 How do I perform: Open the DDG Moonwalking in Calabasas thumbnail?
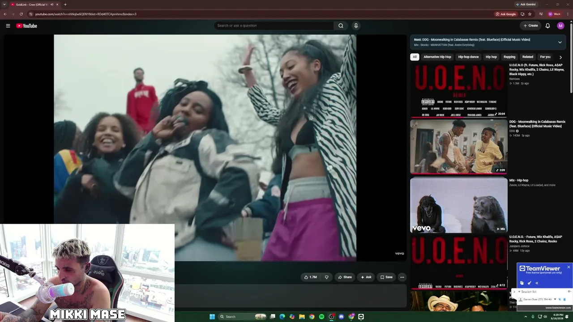[x=459, y=147]
